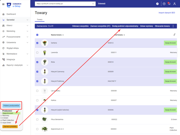Open the hamburger menu icon
180x135 pixels.
[3, 4]
